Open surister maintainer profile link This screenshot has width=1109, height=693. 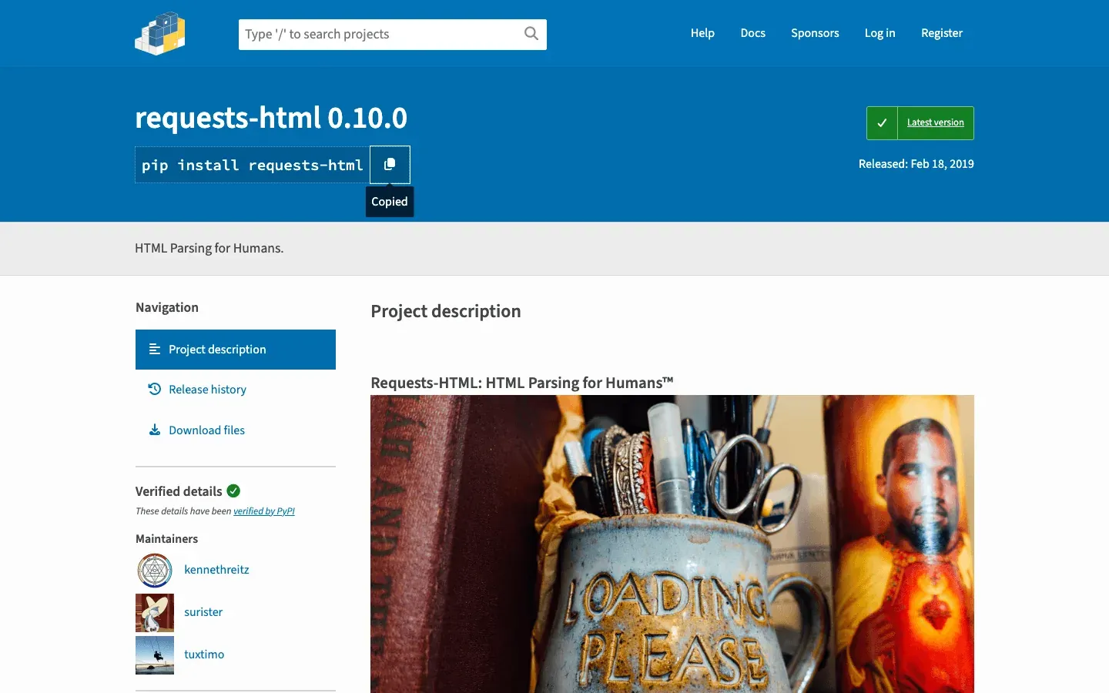click(203, 612)
